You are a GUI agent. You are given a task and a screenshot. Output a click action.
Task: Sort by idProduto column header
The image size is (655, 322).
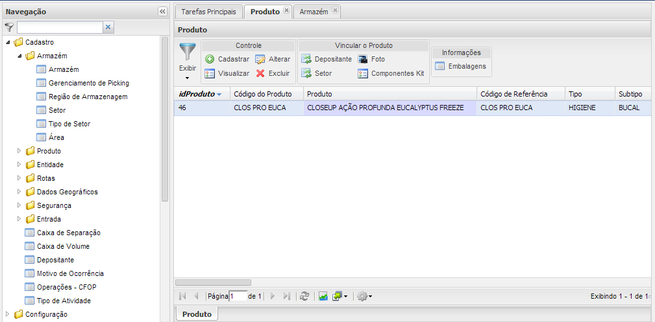(202, 94)
